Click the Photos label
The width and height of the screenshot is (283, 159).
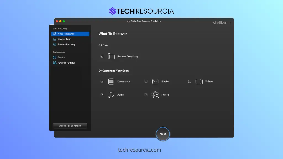(x=165, y=95)
